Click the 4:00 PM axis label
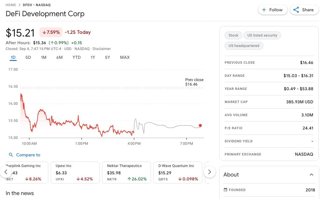 click(x=134, y=144)
